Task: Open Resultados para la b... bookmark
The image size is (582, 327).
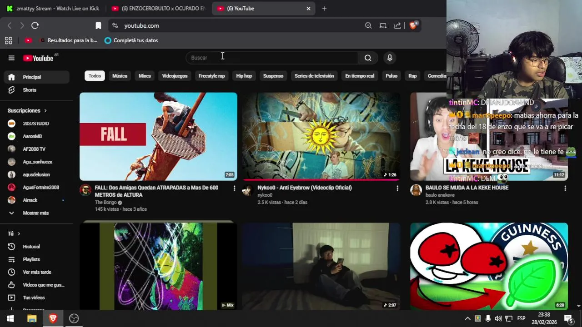Action: point(69,40)
